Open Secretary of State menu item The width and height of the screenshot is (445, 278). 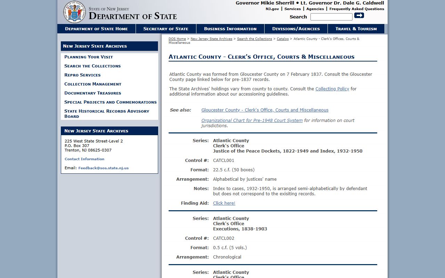[166, 29]
